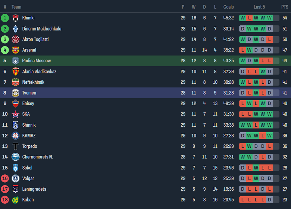
Task: Click Kuban's last D result badge
Action: [269, 200]
